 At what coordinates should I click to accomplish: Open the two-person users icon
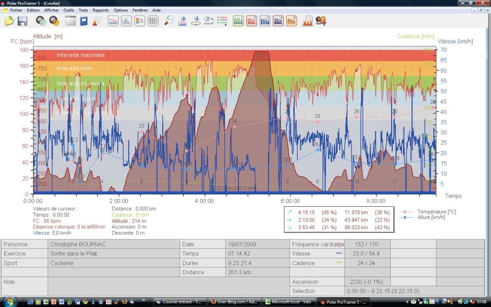pyautogui.click(x=321, y=20)
